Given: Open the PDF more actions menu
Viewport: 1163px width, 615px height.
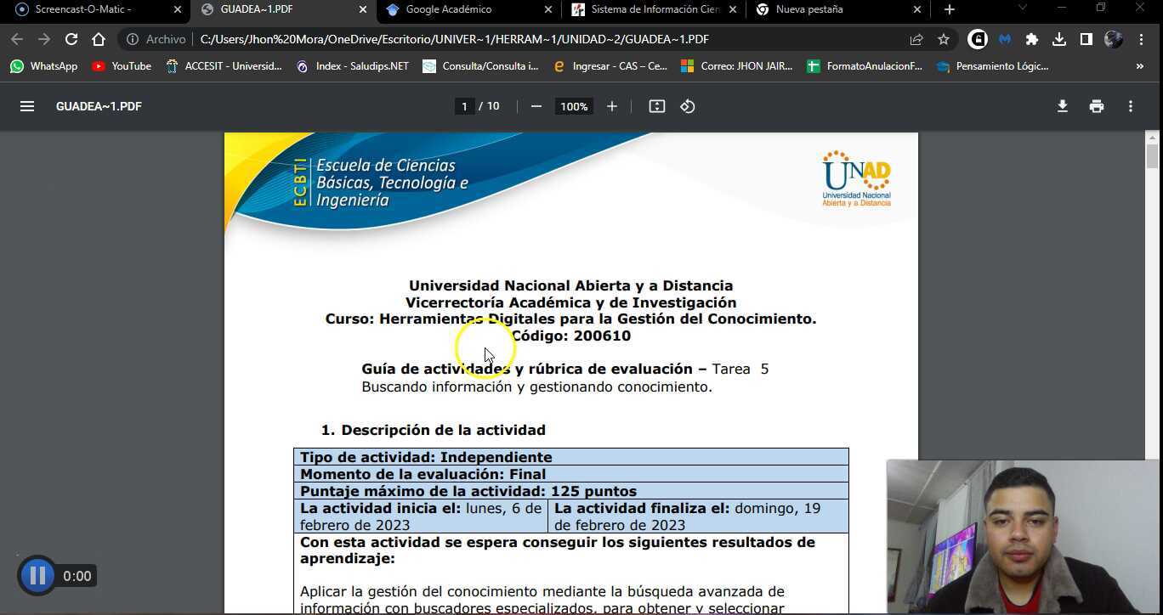Looking at the screenshot, I should tap(1131, 106).
